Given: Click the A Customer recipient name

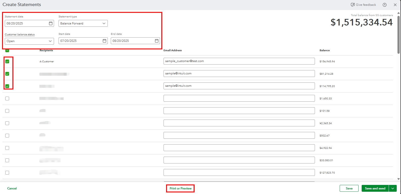Looking at the screenshot, I should point(47,62).
